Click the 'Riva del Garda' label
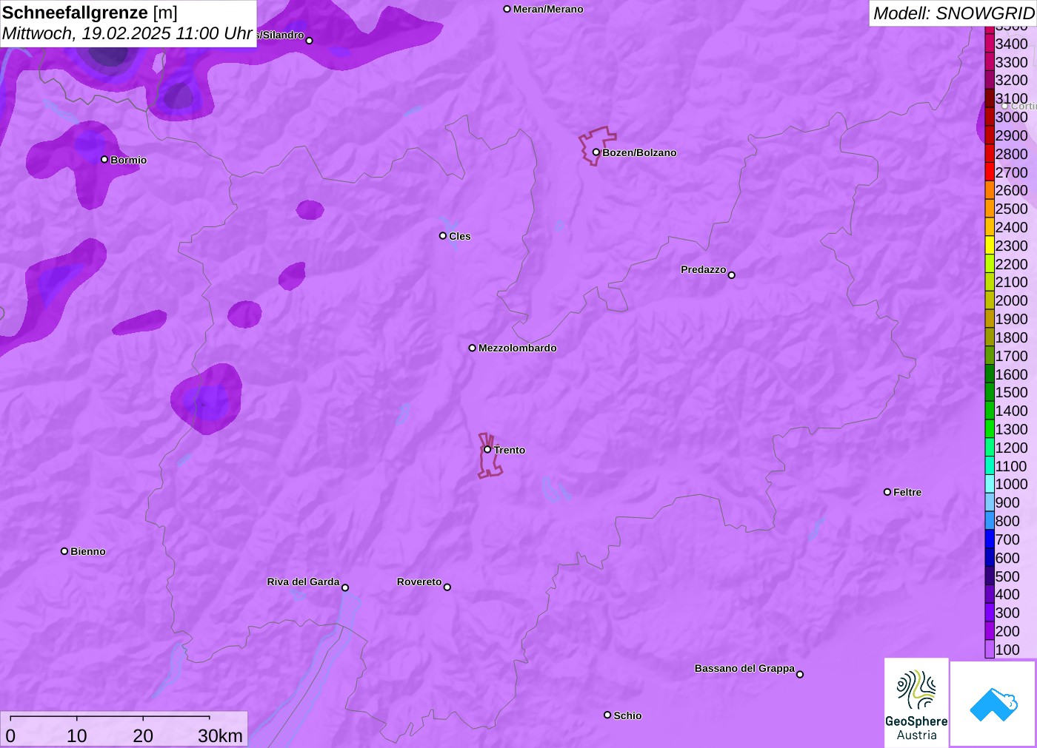This screenshot has width=1037, height=748. pos(303,582)
